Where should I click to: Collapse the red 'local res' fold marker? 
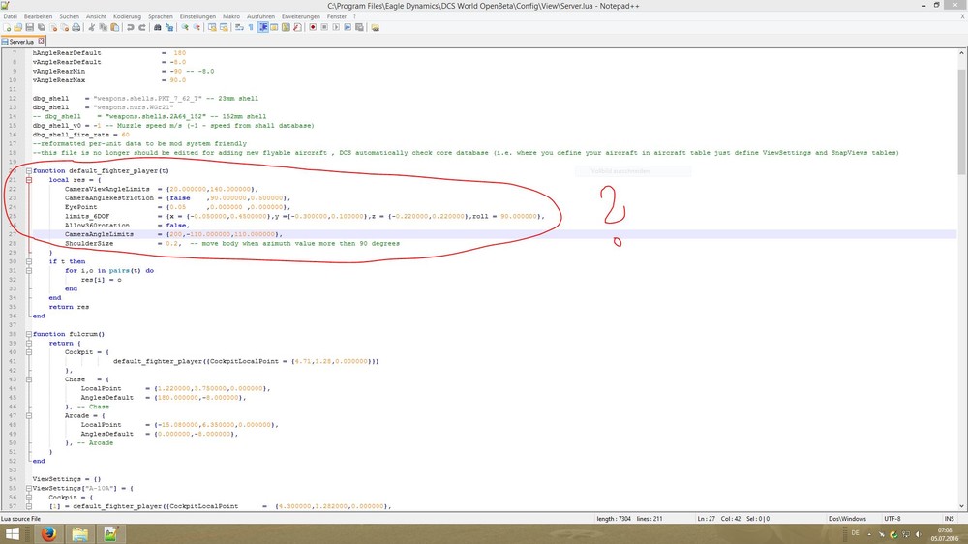pyautogui.click(x=29, y=180)
